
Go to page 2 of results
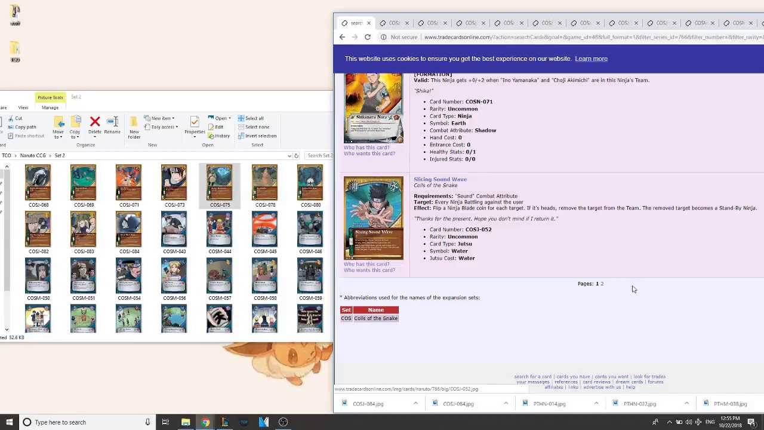pyautogui.click(x=602, y=284)
